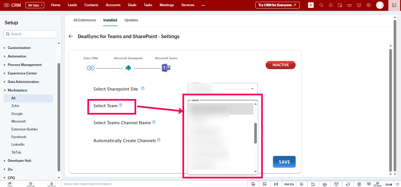Open the Tasks module
This screenshot has height=187, width=401.
coord(148,5)
